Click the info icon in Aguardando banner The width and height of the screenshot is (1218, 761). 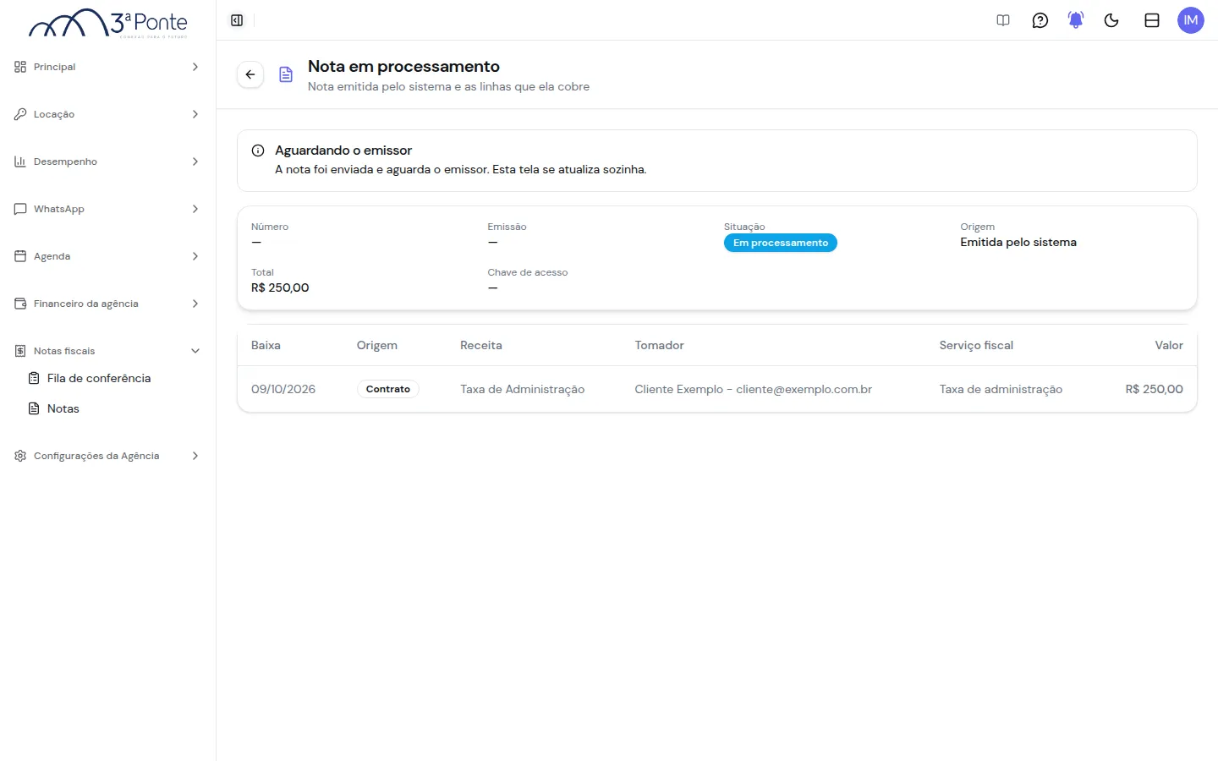(x=258, y=151)
